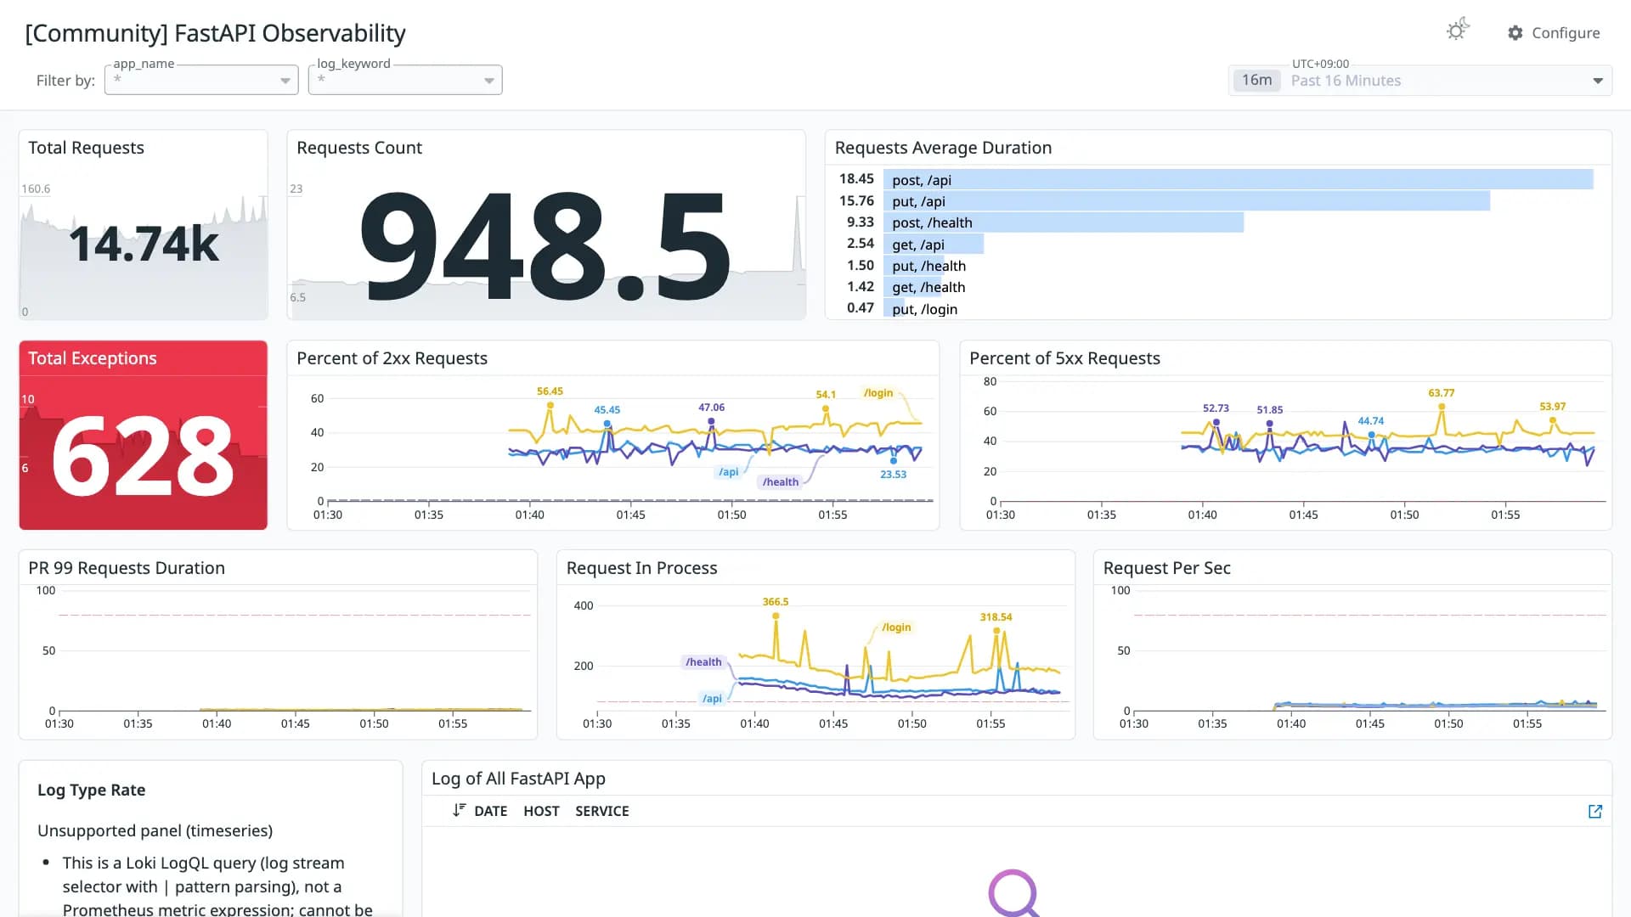
Task: Click the dashboard title FastAPI Observability
Action: tap(216, 33)
